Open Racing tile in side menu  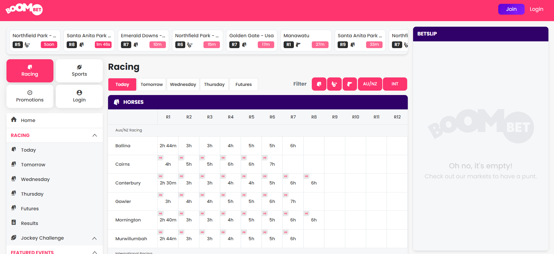click(30, 71)
